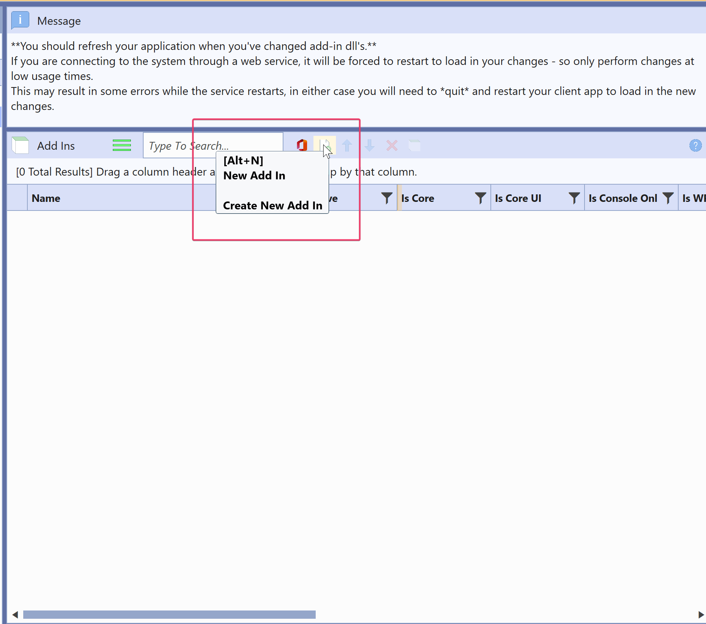Click the blue down arrow toolbar icon
This screenshot has width=706, height=624.
click(x=370, y=146)
